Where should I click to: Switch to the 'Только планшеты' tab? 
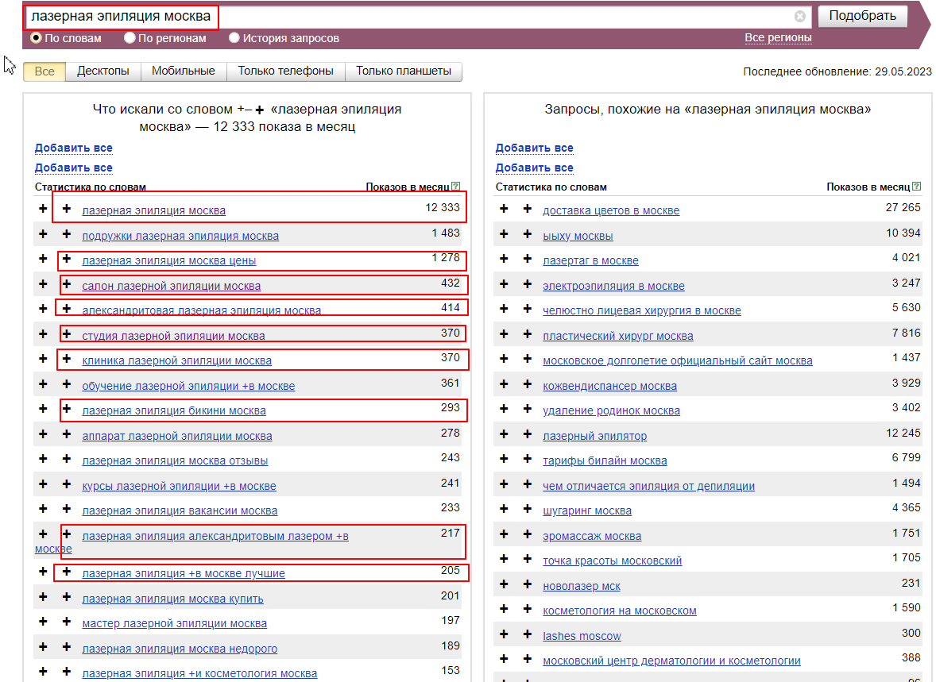(x=404, y=71)
